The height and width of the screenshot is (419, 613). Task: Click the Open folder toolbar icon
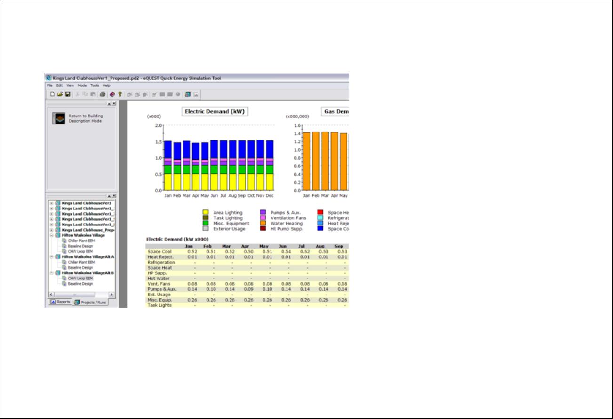coord(60,94)
